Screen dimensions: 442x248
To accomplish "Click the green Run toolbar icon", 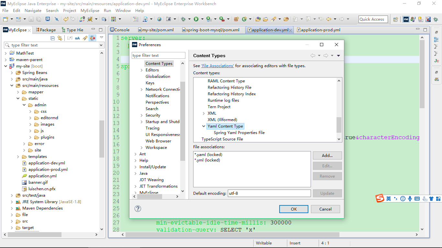I will tap(196, 19).
